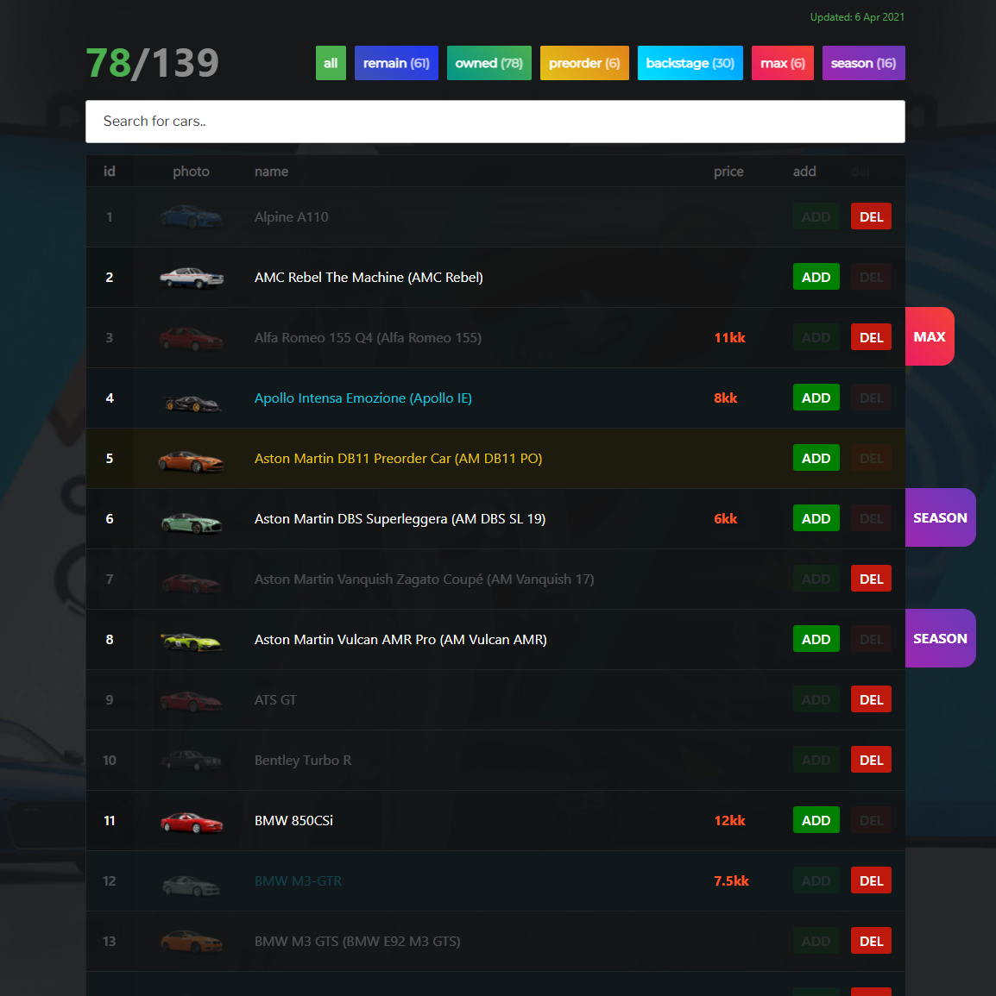Filter by max (6) cars
This screenshot has width=996, height=996.
782,63
